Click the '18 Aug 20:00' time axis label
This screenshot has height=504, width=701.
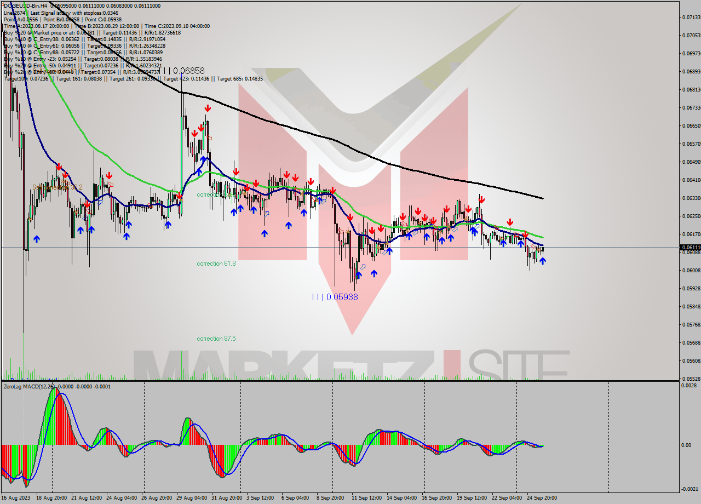[52, 498]
